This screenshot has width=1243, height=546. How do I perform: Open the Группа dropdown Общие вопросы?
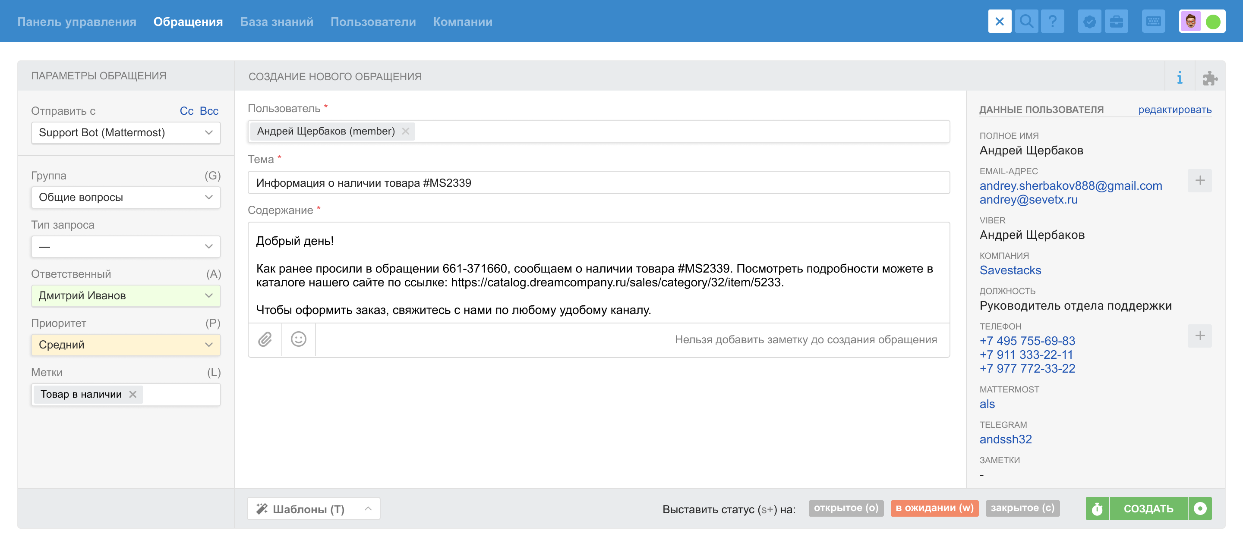coord(126,197)
